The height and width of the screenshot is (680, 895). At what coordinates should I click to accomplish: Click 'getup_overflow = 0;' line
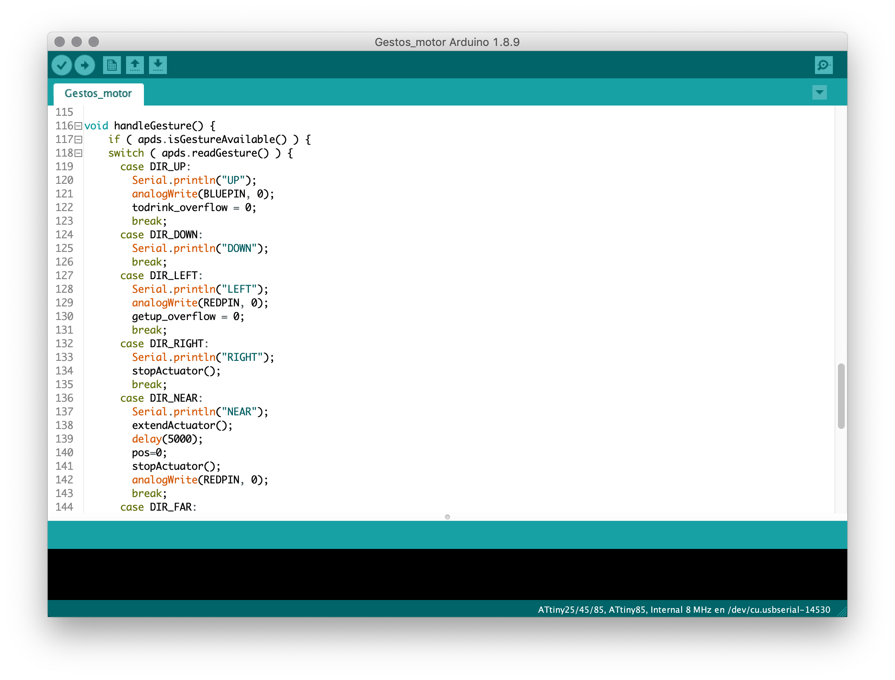click(x=188, y=317)
